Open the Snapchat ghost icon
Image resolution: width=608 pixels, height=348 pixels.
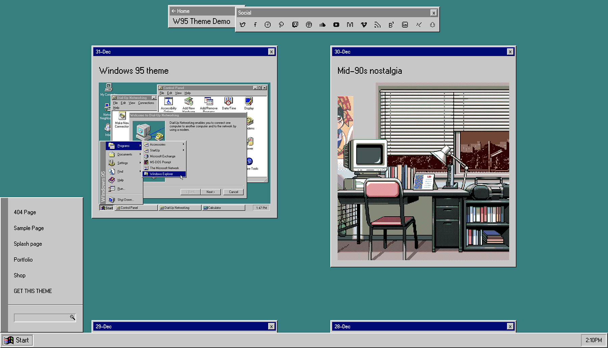coord(432,25)
